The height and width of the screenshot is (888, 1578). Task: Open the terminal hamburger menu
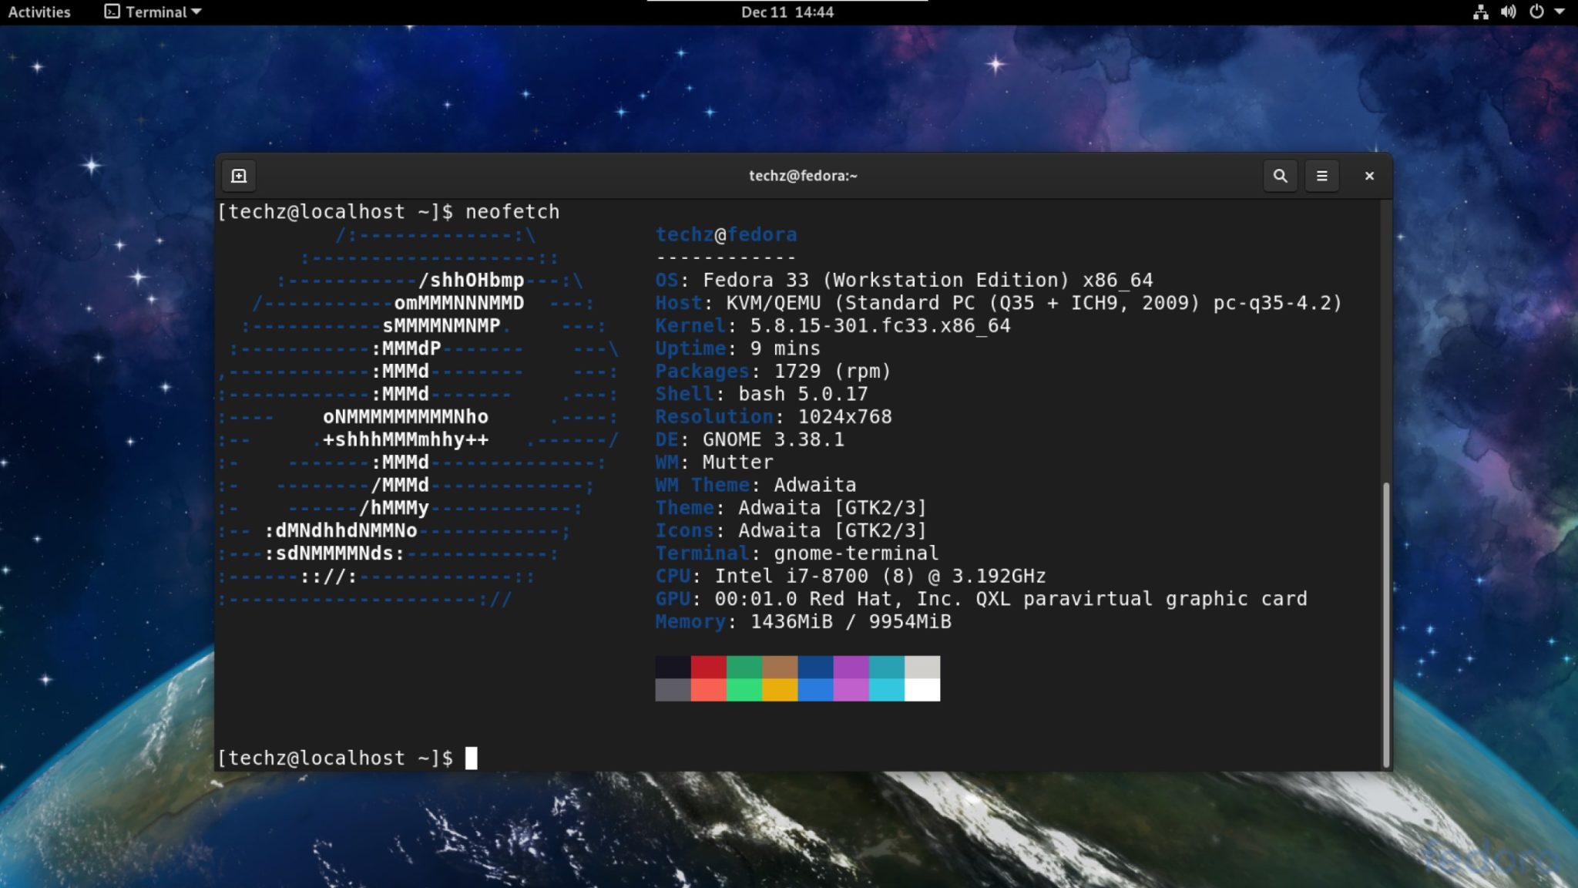coord(1321,176)
